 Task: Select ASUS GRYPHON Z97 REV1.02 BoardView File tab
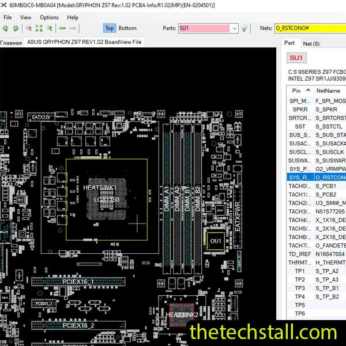point(84,42)
